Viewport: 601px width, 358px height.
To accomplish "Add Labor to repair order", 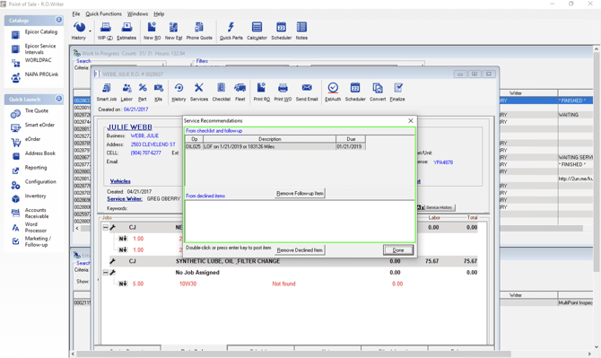I will (x=126, y=92).
